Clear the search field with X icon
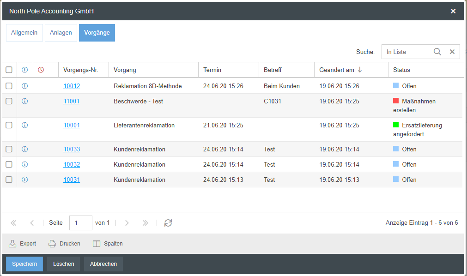467x276 pixels. pos(452,52)
